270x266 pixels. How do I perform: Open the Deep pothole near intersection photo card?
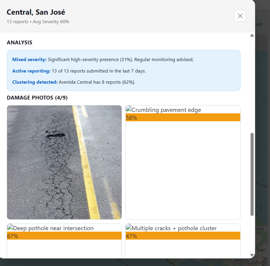click(x=64, y=241)
